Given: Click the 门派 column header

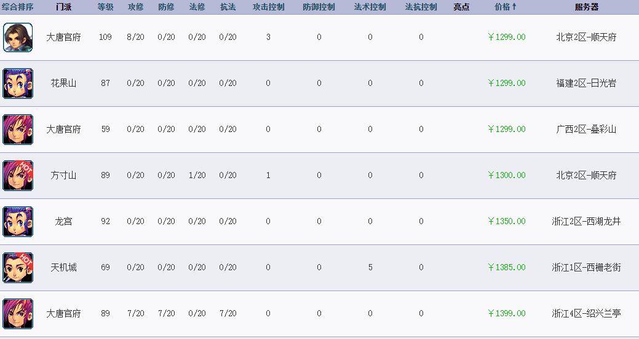Looking at the screenshot, I should click(x=63, y=7).
